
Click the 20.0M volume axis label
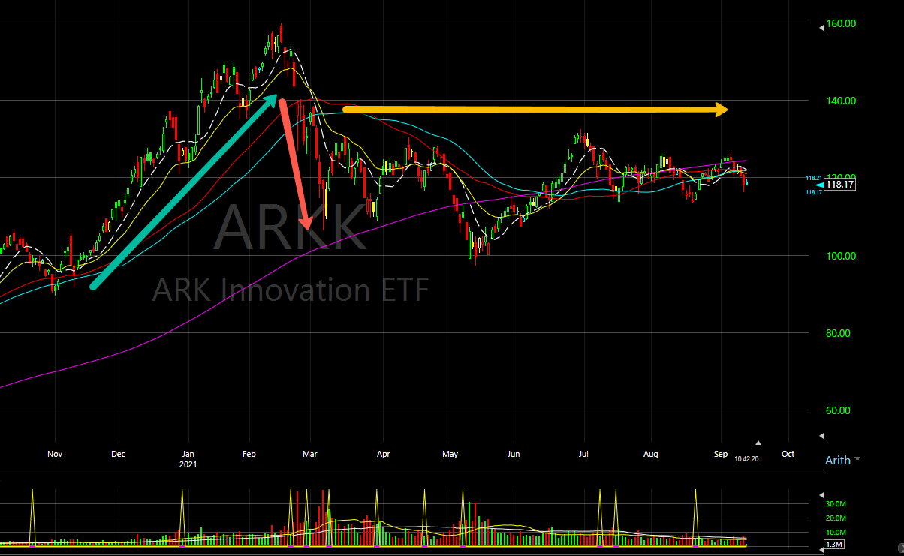coord(836,518)
